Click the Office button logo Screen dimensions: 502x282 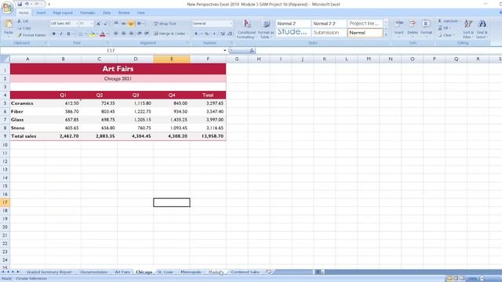tap(7, 8)
